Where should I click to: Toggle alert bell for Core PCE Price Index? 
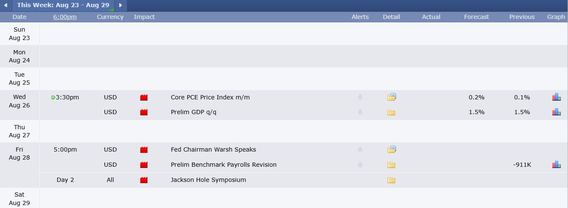coord(360,97)
